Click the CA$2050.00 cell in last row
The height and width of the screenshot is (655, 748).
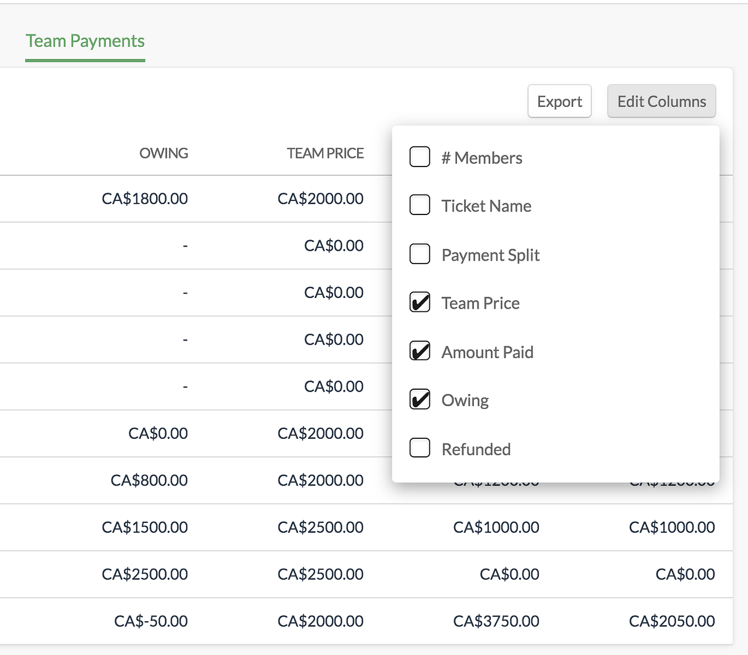pyautogui.click(x=671, y=621)
